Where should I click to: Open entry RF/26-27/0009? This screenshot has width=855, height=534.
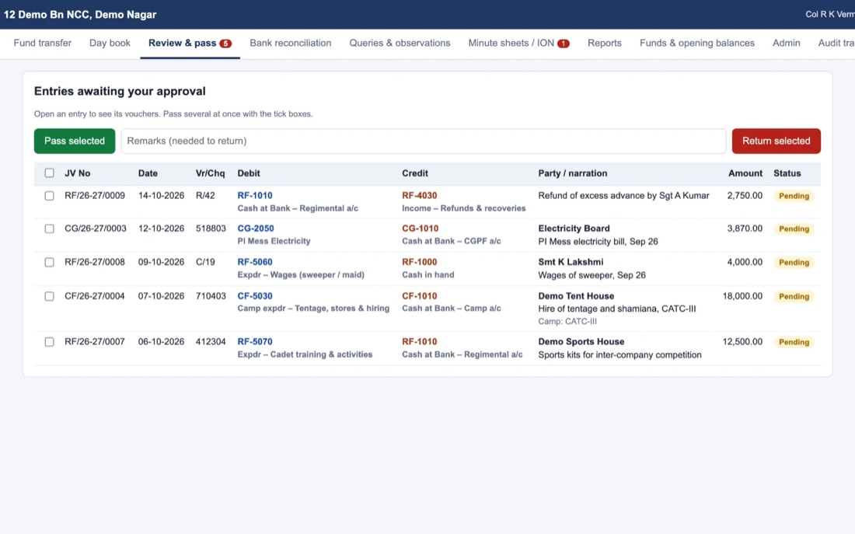click(x=94, y=195)
